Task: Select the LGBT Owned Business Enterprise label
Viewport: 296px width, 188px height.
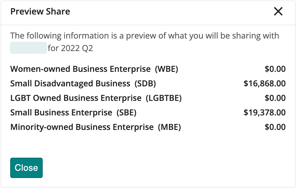Action: click(x=76, y=98)
